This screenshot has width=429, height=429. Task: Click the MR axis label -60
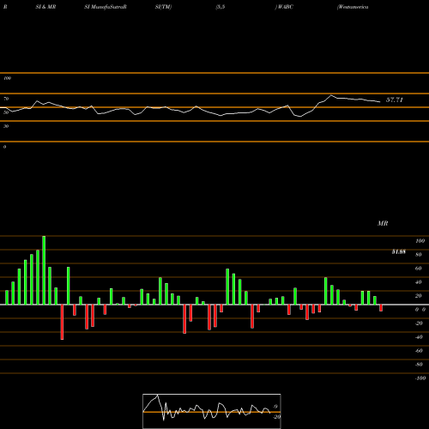coord(419,351)
